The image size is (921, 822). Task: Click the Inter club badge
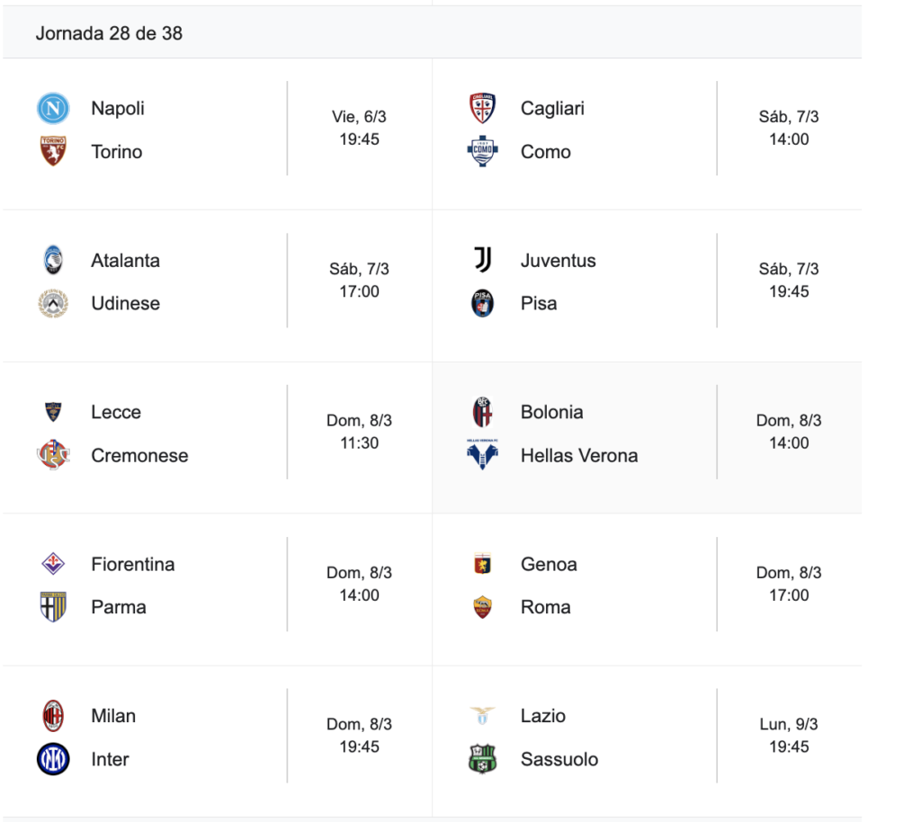coord(53,760)
